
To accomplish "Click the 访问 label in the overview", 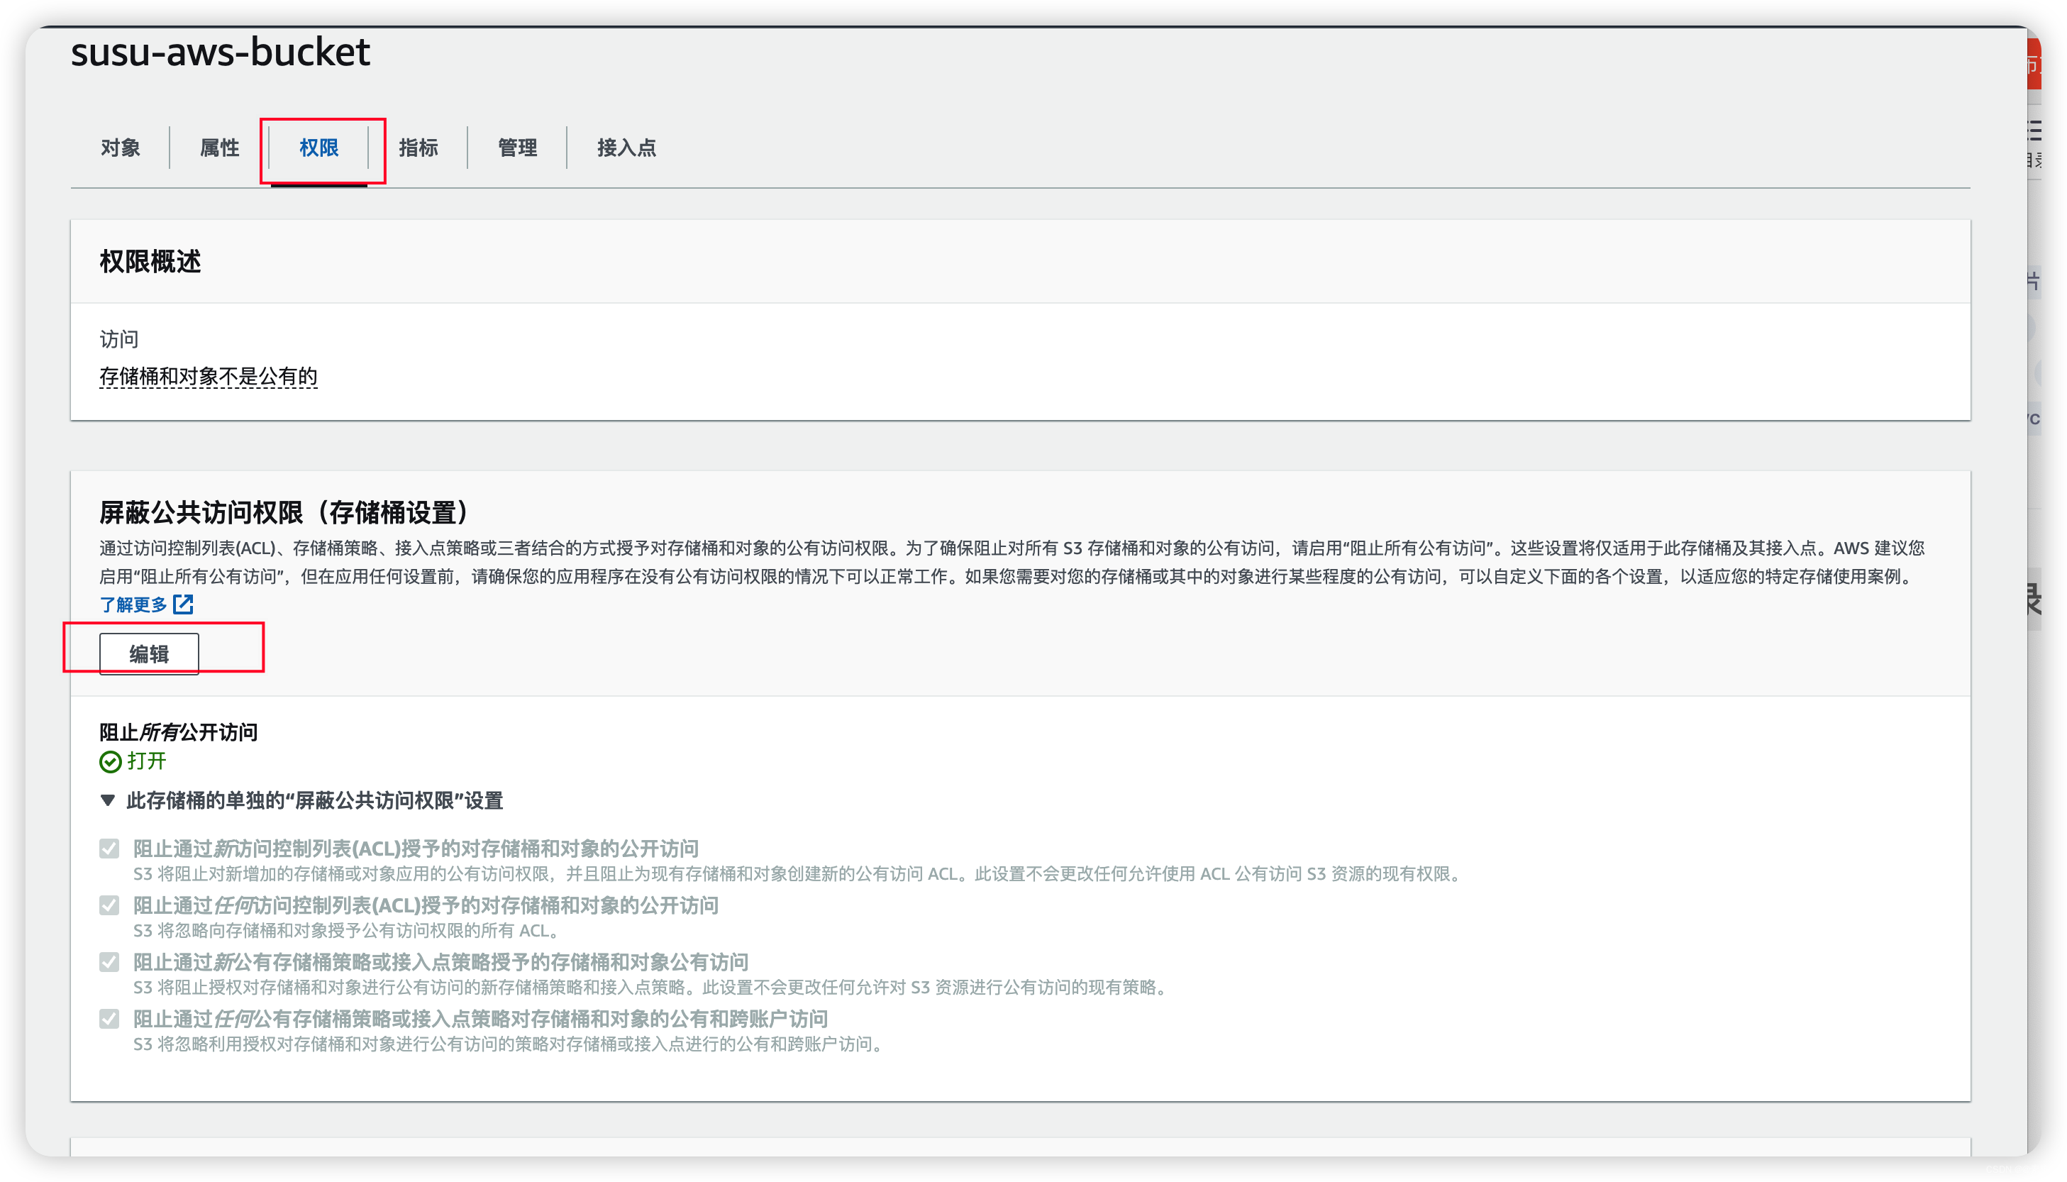I will pyautogui.click(x=119, y=339).
